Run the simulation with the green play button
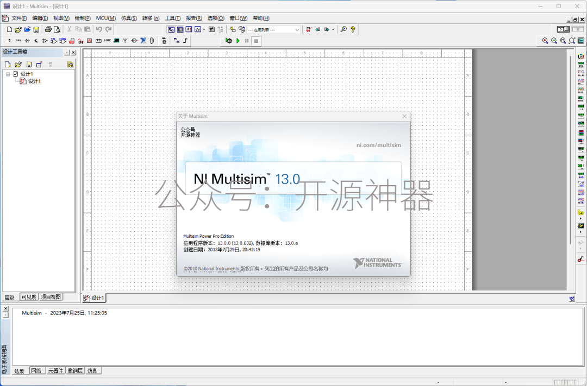 [238, 40]
